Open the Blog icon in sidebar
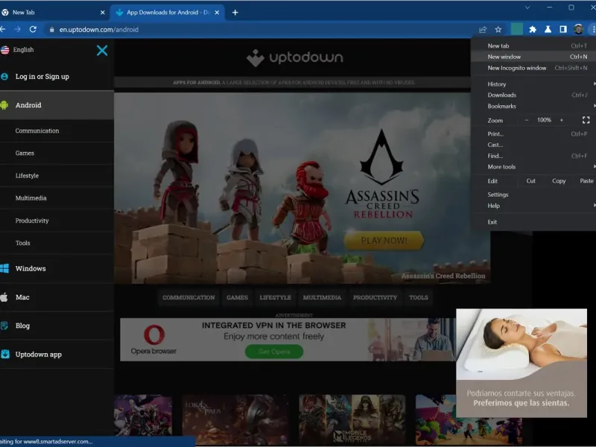This screenshot has width=596, height=447. pos(5,326)
